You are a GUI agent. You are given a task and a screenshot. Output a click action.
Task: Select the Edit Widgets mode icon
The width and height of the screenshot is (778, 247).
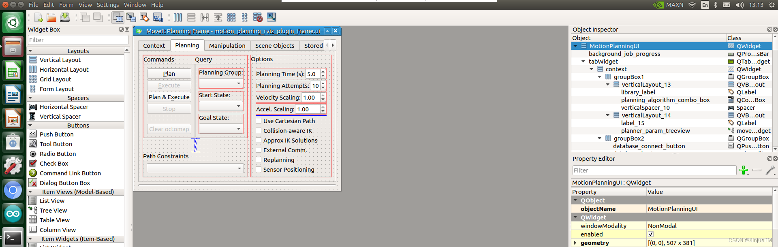tap(118, 17)
